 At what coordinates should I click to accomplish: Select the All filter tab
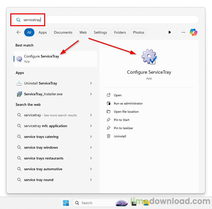tap(29, 32)
